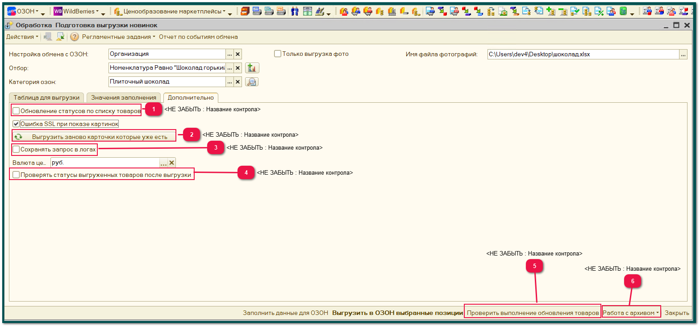Click the ОЗОН logo icon in toolbar
Image resolution: width=700 pixels, height=327 pixels.
pyautogui.click(x=11, y=11)
